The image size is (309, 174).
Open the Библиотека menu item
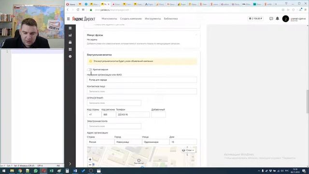[x=171, y=19]
